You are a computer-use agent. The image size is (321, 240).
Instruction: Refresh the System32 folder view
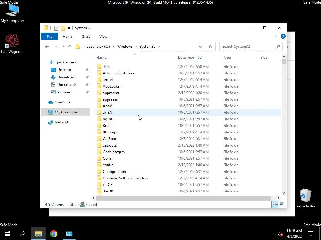click(210, 47)
